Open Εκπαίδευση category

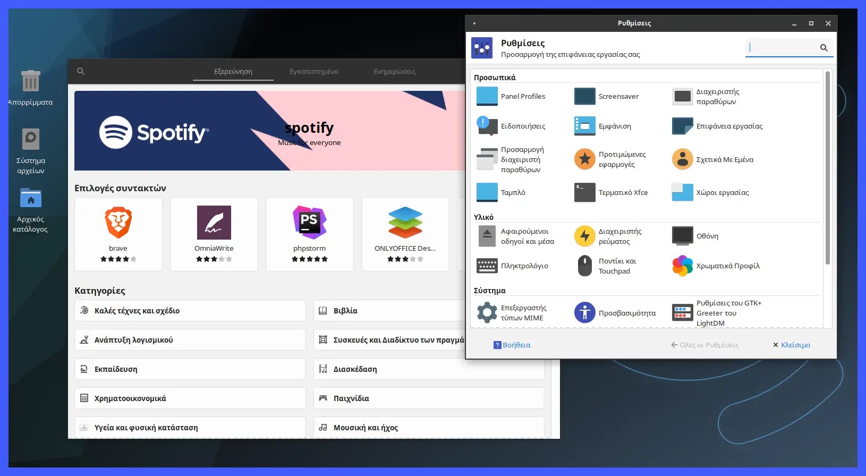point(190,369)
